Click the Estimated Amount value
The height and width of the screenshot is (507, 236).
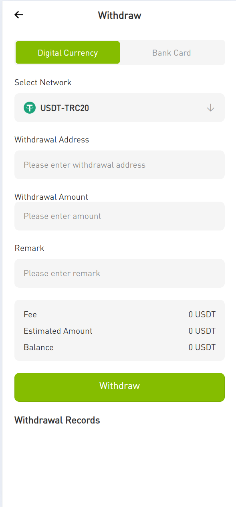(x=202, y=331)
